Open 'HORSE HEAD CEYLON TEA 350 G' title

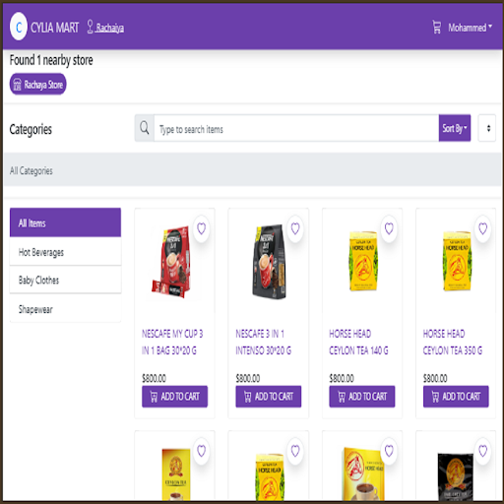tap(453, 342)
